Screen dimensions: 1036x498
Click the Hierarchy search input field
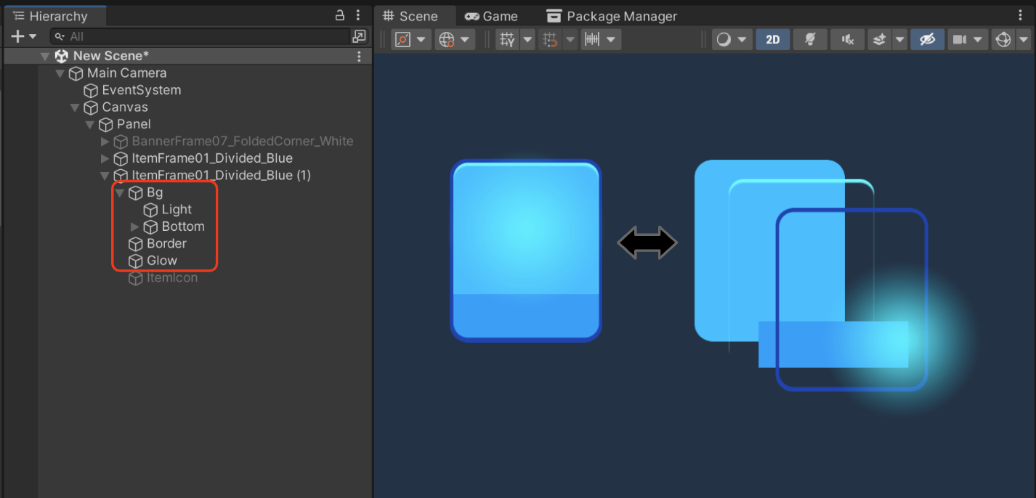tap(201, 36)
